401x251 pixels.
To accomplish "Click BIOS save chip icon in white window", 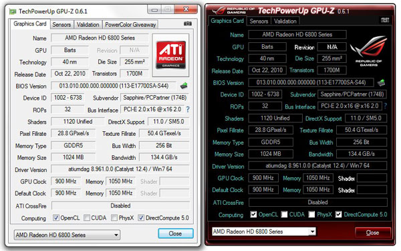I will point(184,86).
